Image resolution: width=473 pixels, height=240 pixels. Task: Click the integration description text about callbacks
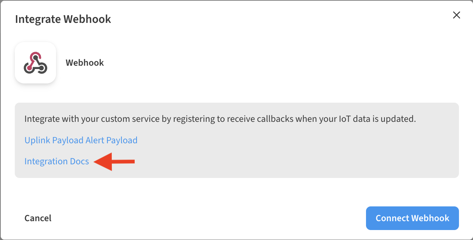pyautogui.click(x=220, y=119)
